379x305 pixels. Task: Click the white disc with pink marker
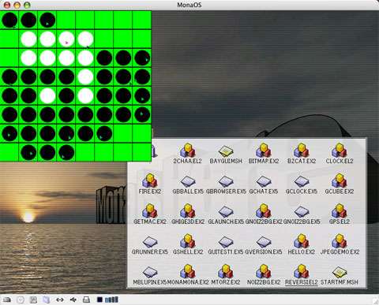click(x=66, y=39)
